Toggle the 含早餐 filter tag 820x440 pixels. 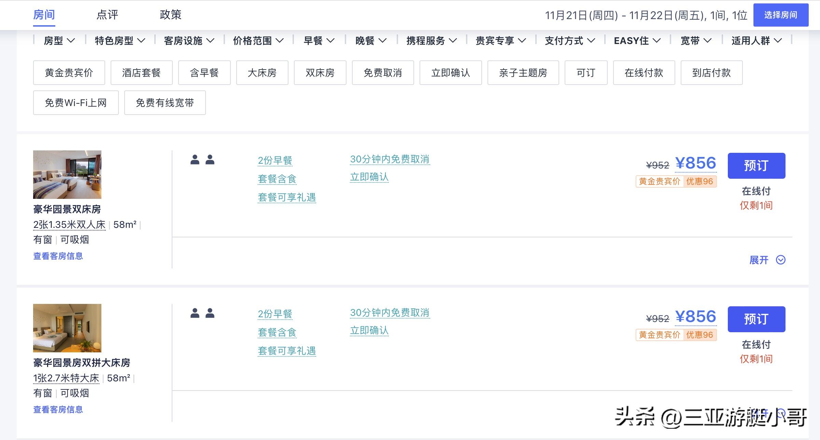(x=204, y=73)
